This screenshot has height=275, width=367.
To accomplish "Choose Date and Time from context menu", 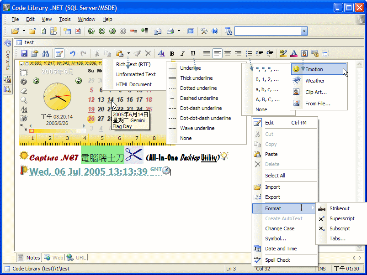I will click(284, 249).
